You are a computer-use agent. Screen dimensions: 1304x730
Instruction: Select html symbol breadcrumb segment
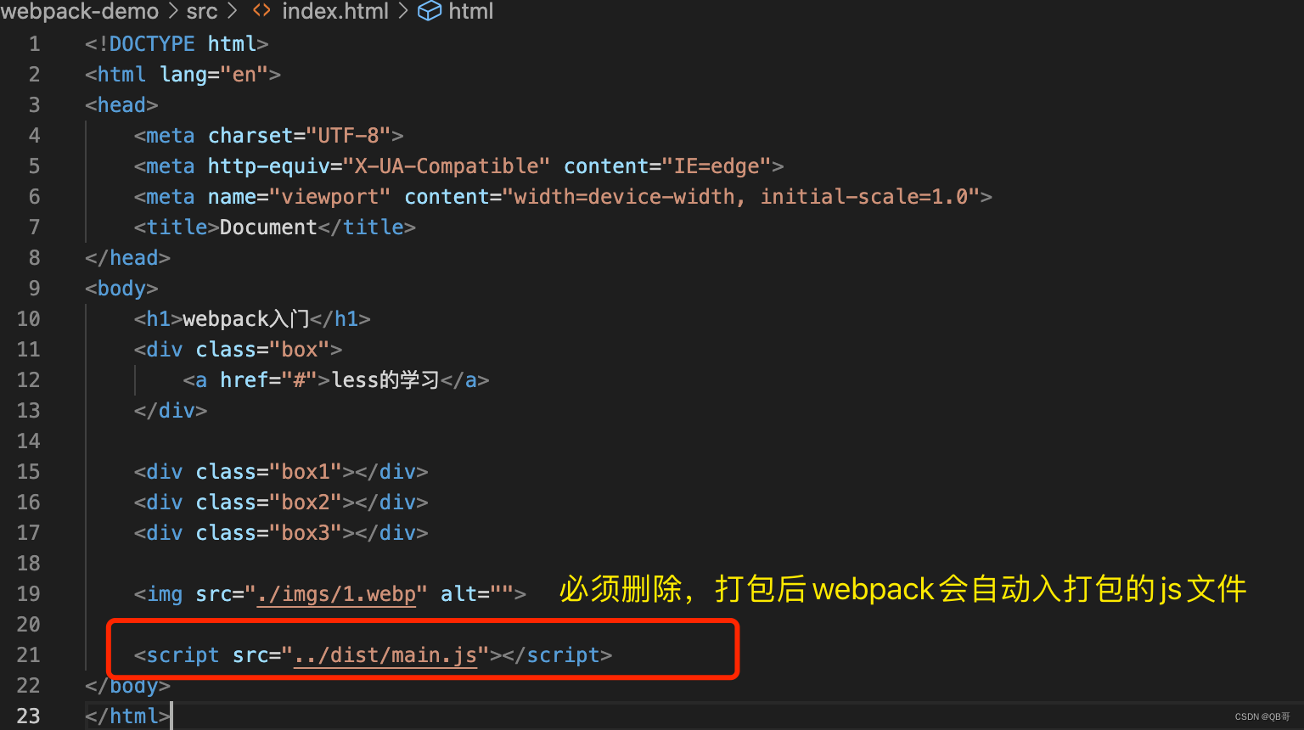pyautogui.click(x=470, y=11)
